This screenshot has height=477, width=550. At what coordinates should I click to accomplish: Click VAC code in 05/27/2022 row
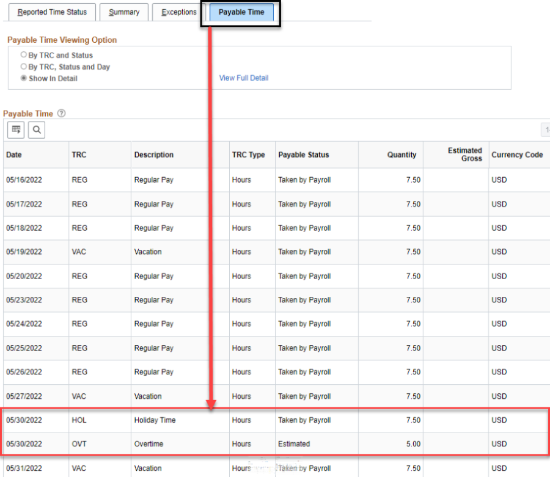pyautogui.click(x=79, y=396)
